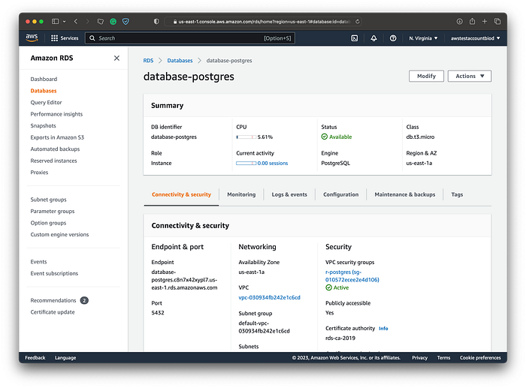This screenshot has height=388, width=526.
Task: Expand the Safari sidebar options chevron
Action: pyautogui.click(x=64, y=22)
